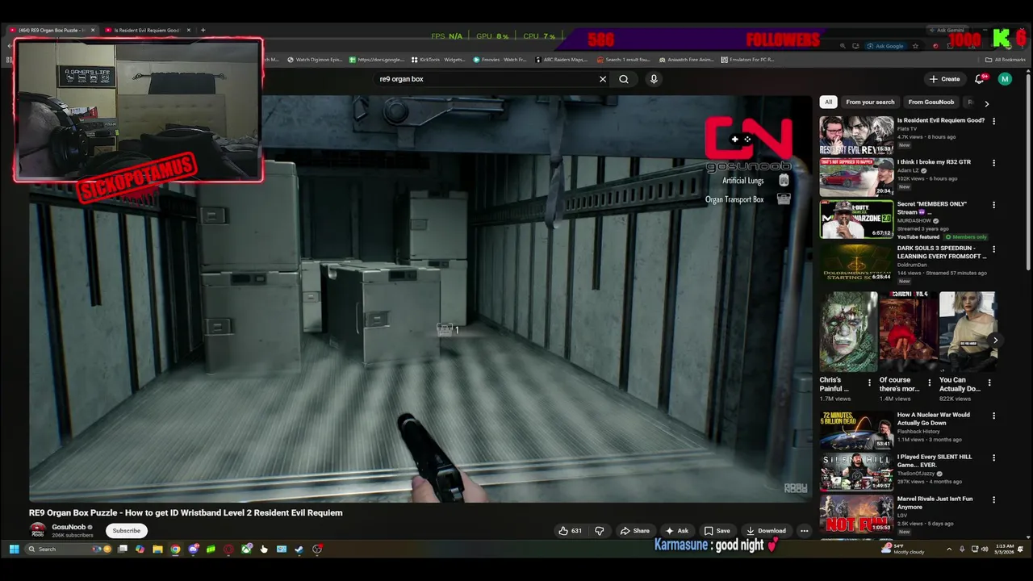Viewport: 1033px width, 581px height.
Task: Open Marvel Rivals Just Isn't Fun thumbnail
Action: pos(856,514)
